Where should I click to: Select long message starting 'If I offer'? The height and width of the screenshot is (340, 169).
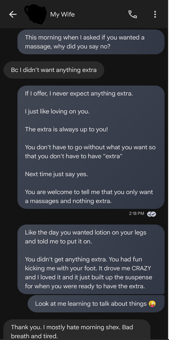(x=91, y=147)
